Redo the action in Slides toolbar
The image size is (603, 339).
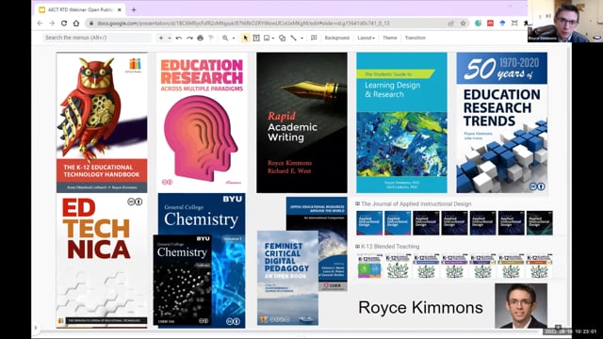[189, 38]
